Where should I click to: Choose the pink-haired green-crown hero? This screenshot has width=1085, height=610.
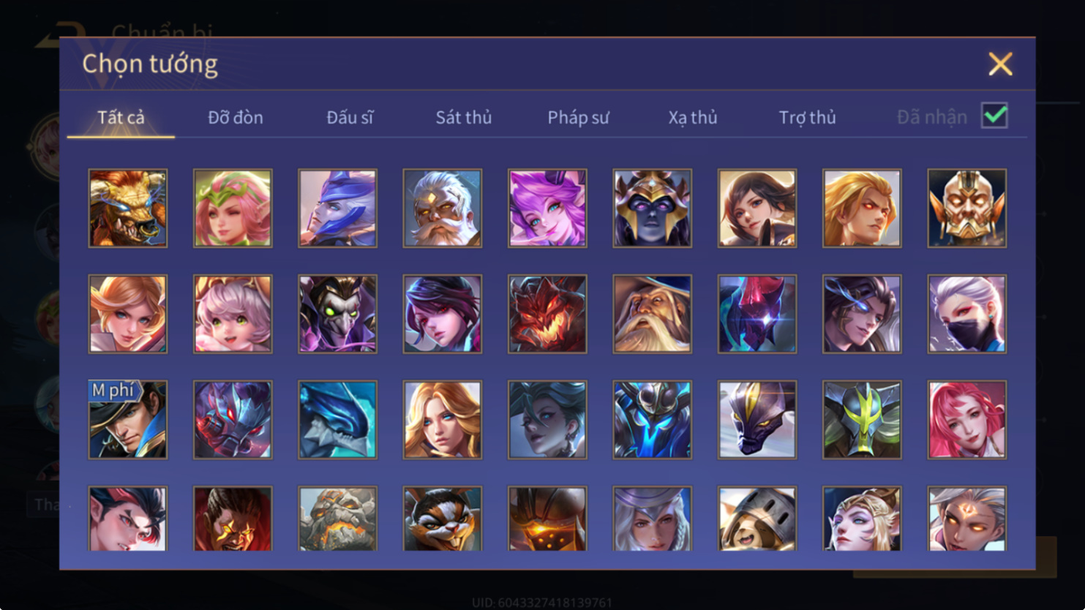233,208
